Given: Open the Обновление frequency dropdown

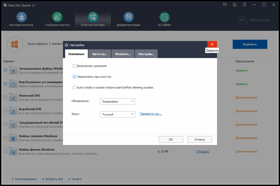Looking at the screenshot, I should [x=118, y=101].
